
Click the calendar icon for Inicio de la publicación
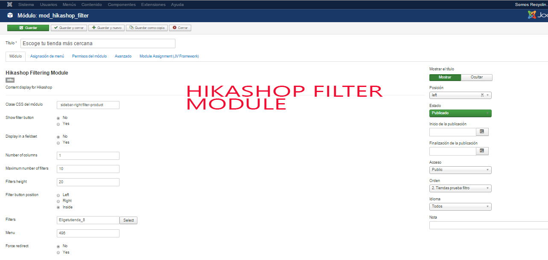482,132
